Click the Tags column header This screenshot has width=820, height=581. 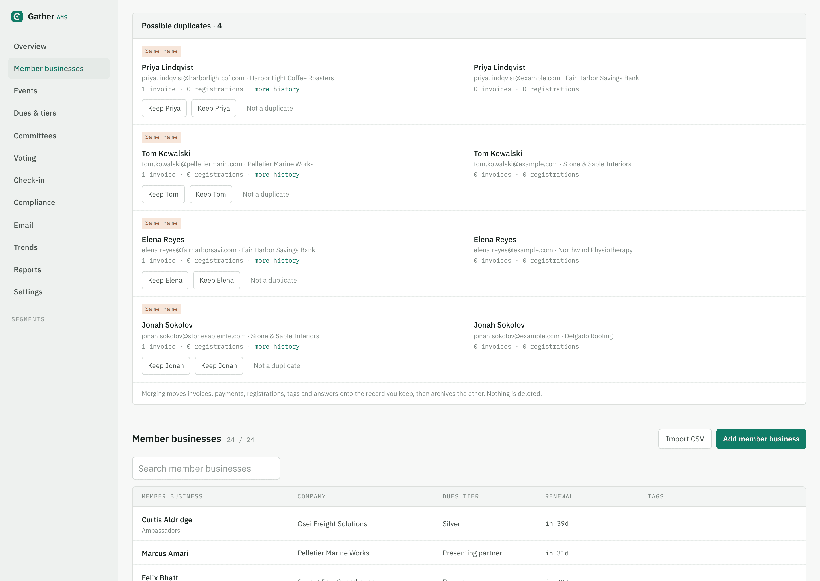(655, 497)
